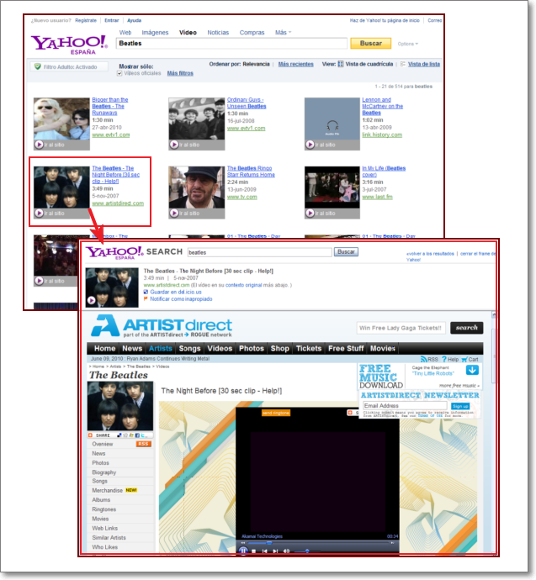Toggle the Vídeos oficiales checkbox

(119, 73)
